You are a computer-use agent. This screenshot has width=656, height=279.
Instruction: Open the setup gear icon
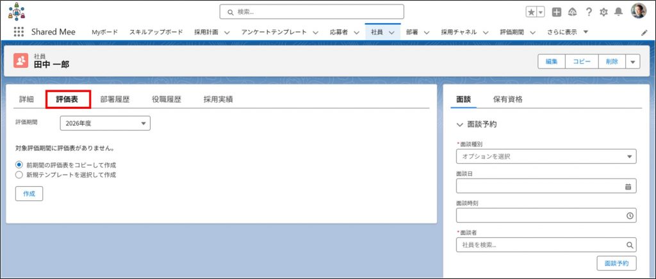click(603, 12)
